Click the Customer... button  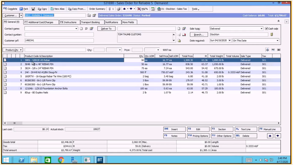point(11,15)
